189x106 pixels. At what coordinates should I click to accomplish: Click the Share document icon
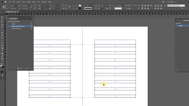pyautogui.click(x=163, y=2)
